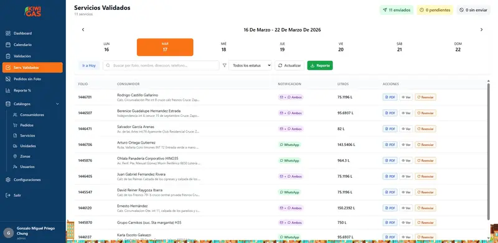Collapse the Catálogos section chevron

click(x=57, y=104)
